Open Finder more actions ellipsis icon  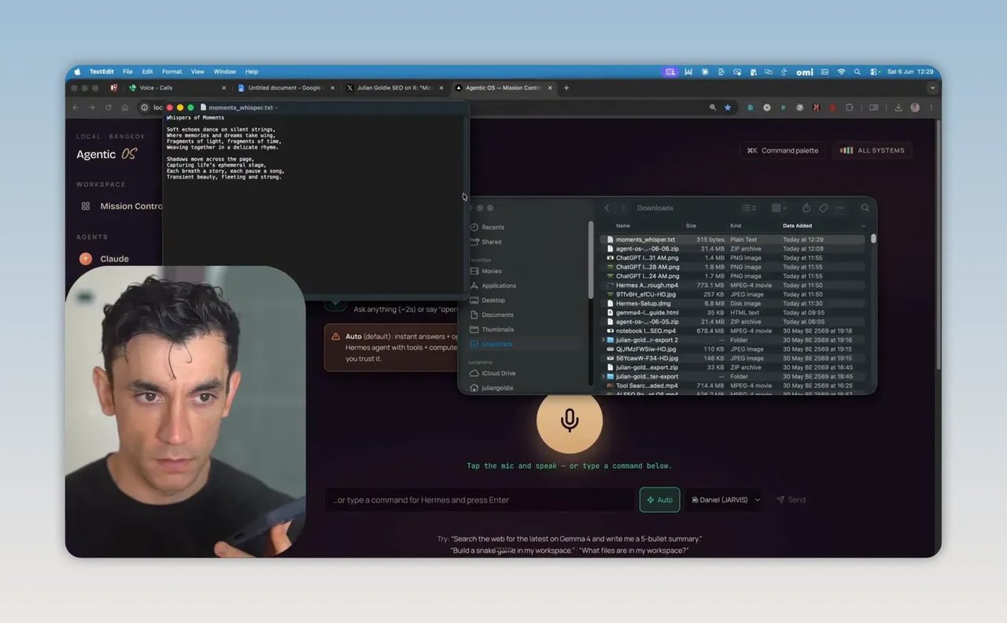tap(840, 208)
